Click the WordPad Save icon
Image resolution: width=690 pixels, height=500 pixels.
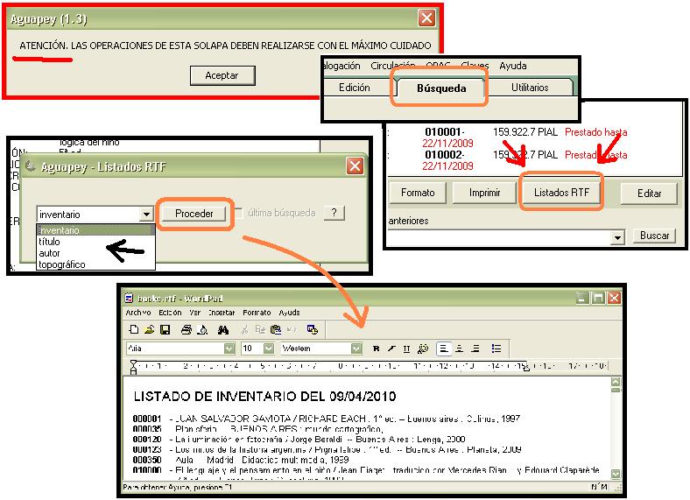pos(164,330)
